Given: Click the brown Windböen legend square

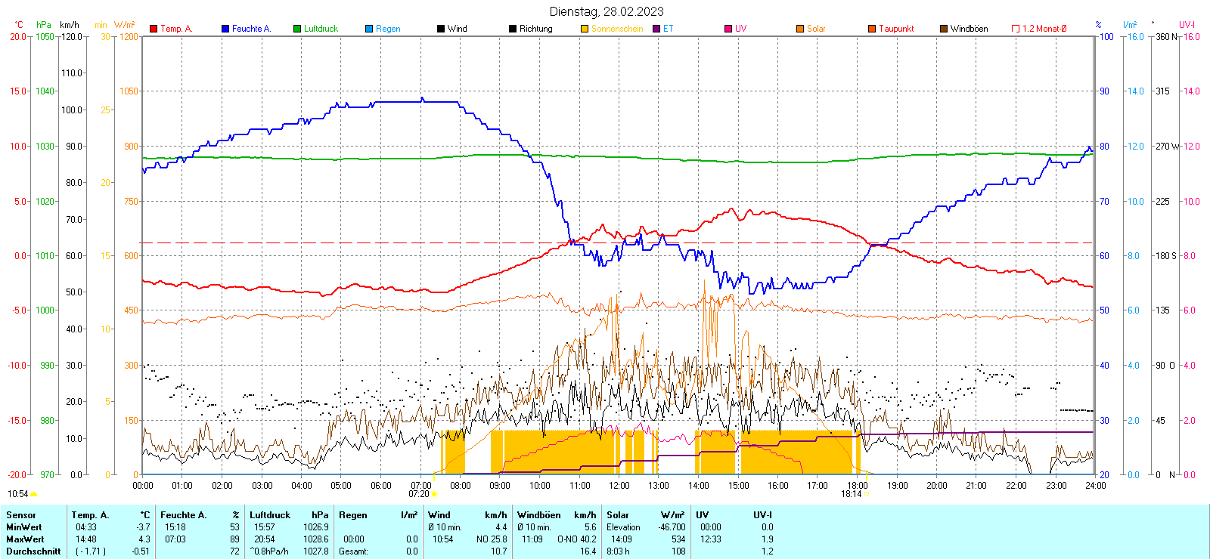Looking at the screenshot, I should coord(944,29).
